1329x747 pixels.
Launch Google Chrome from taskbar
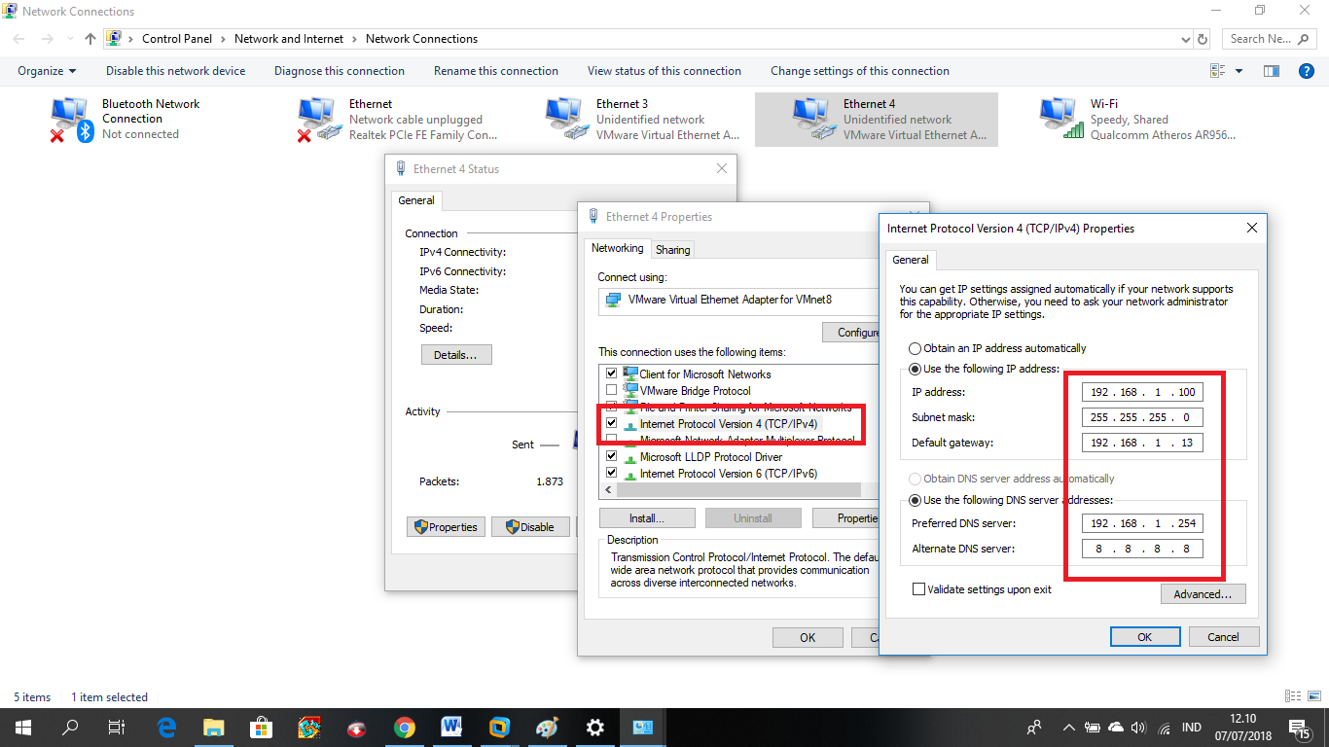click(x=405, y=727)
